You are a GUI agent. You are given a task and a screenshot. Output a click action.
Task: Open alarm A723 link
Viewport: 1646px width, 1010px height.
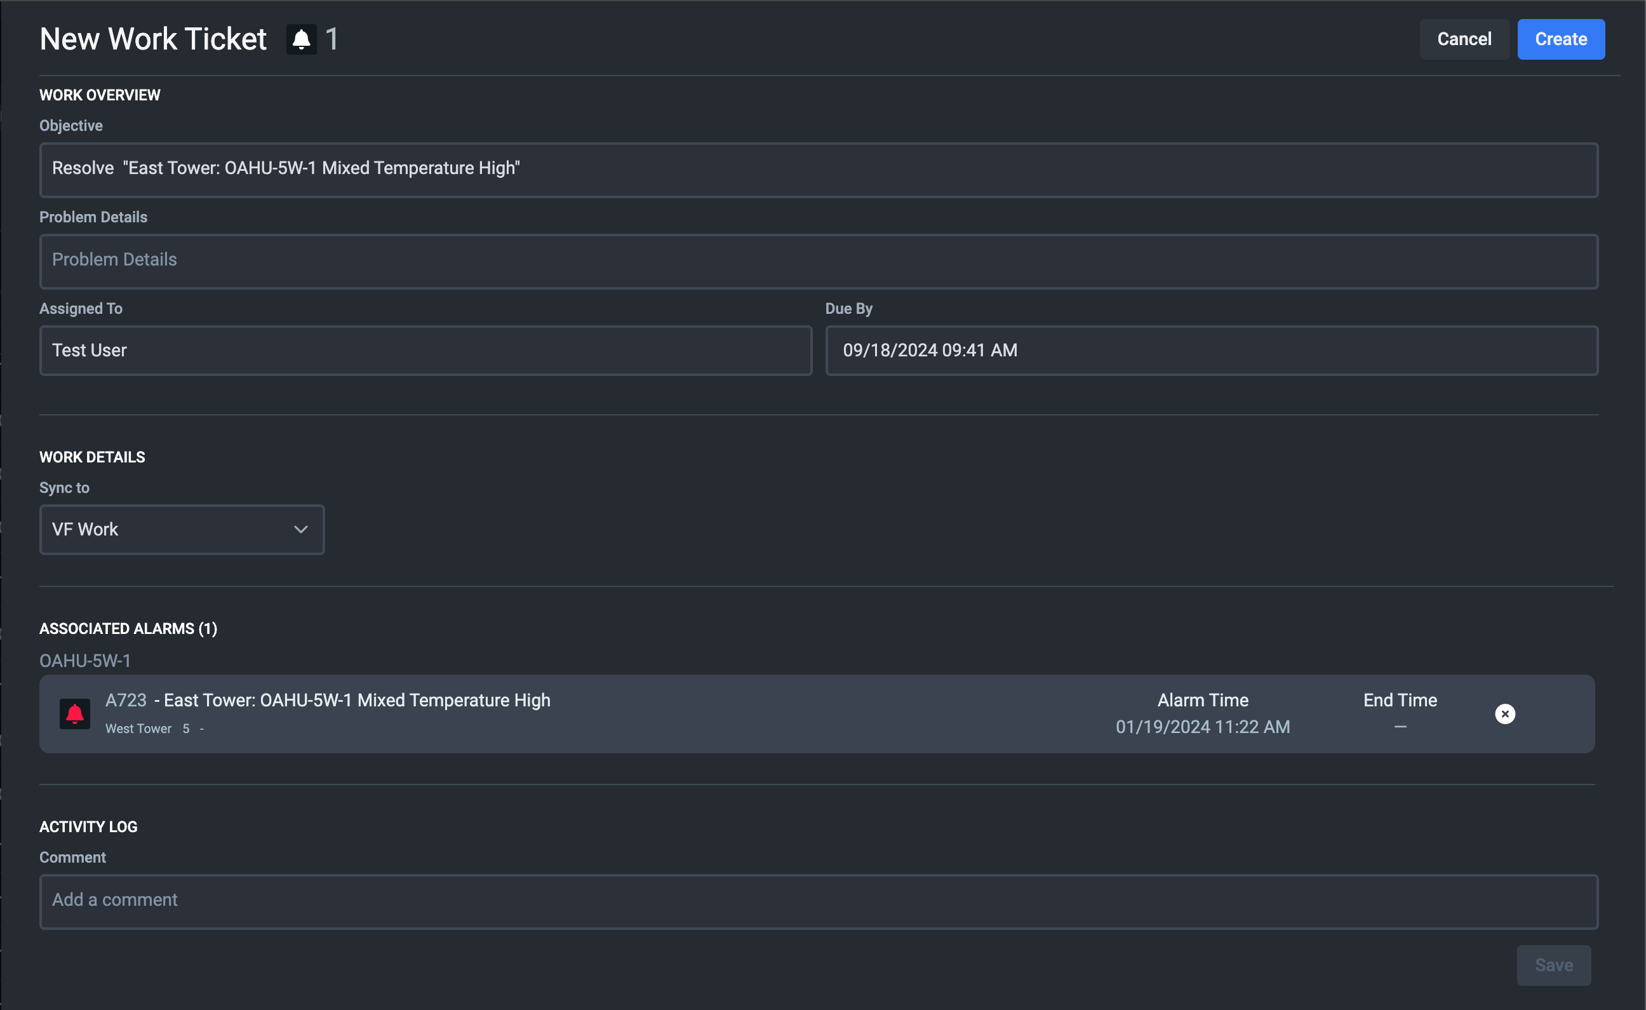[x=126, y=700]
